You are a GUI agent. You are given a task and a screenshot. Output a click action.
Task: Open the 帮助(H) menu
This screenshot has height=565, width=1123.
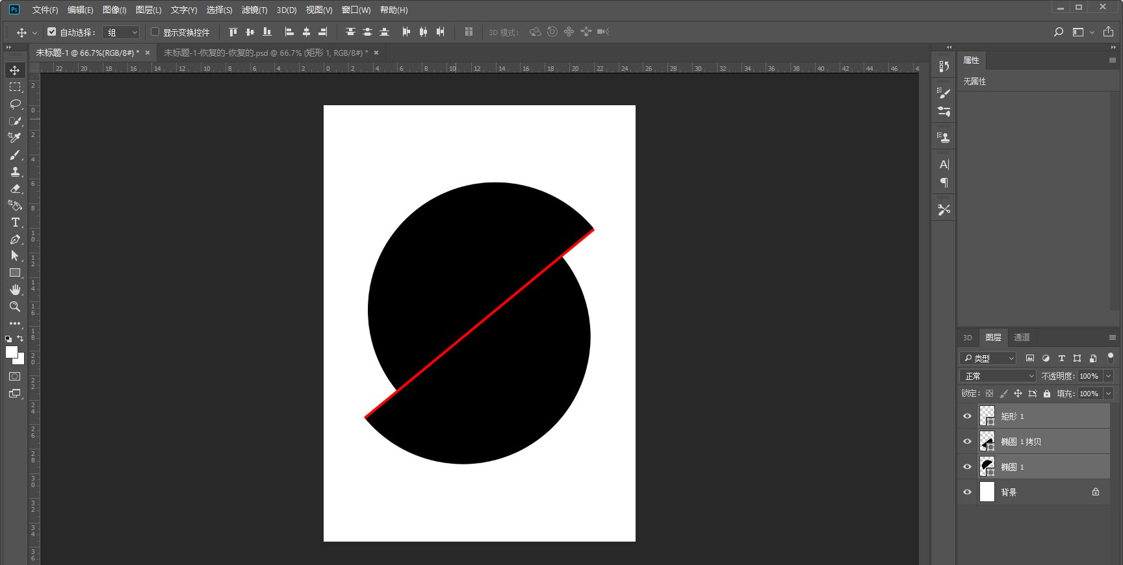click(394, 10)
